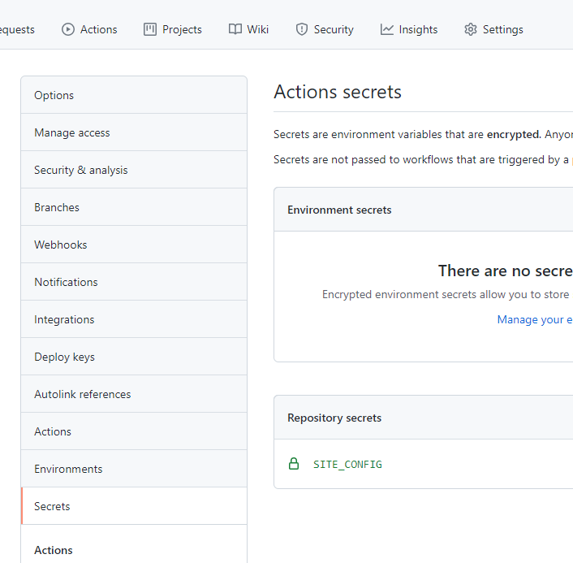Click the SITE_CONFIG secret name
The image size is (573, 563).
coord(347,464)
